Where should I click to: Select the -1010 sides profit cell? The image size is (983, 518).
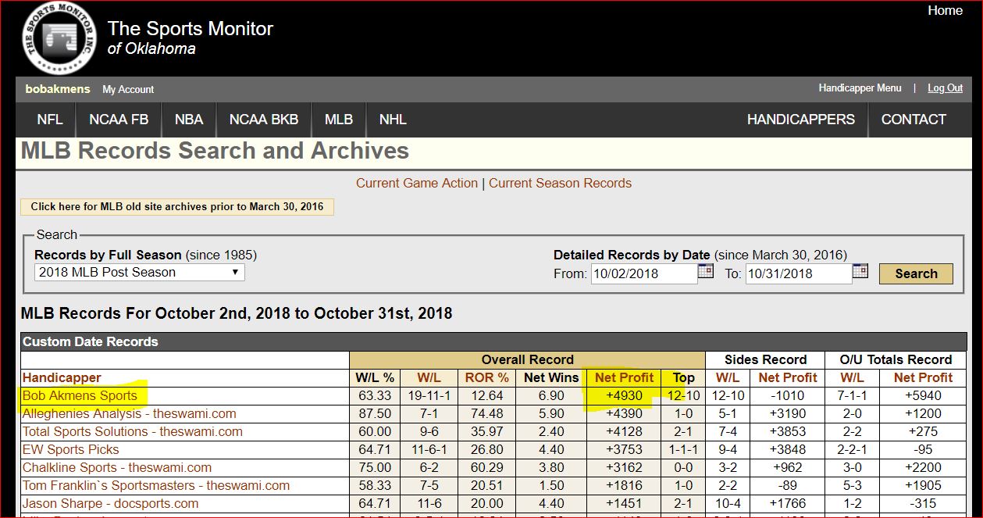788,395
